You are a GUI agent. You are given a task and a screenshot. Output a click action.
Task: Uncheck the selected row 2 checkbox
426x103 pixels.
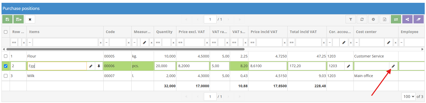tap(6, 66)
